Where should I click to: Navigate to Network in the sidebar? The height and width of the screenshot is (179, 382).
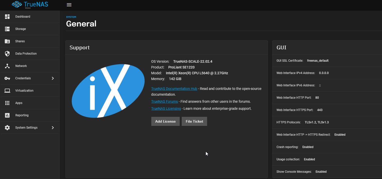click(30, 66)
